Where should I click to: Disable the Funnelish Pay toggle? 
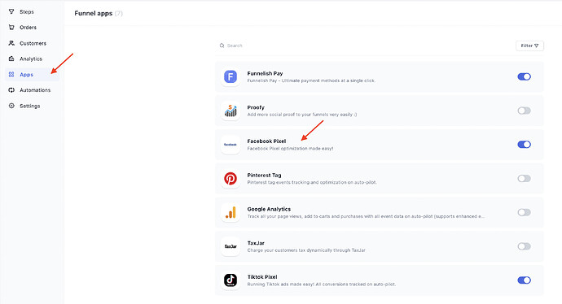[524, 76]
